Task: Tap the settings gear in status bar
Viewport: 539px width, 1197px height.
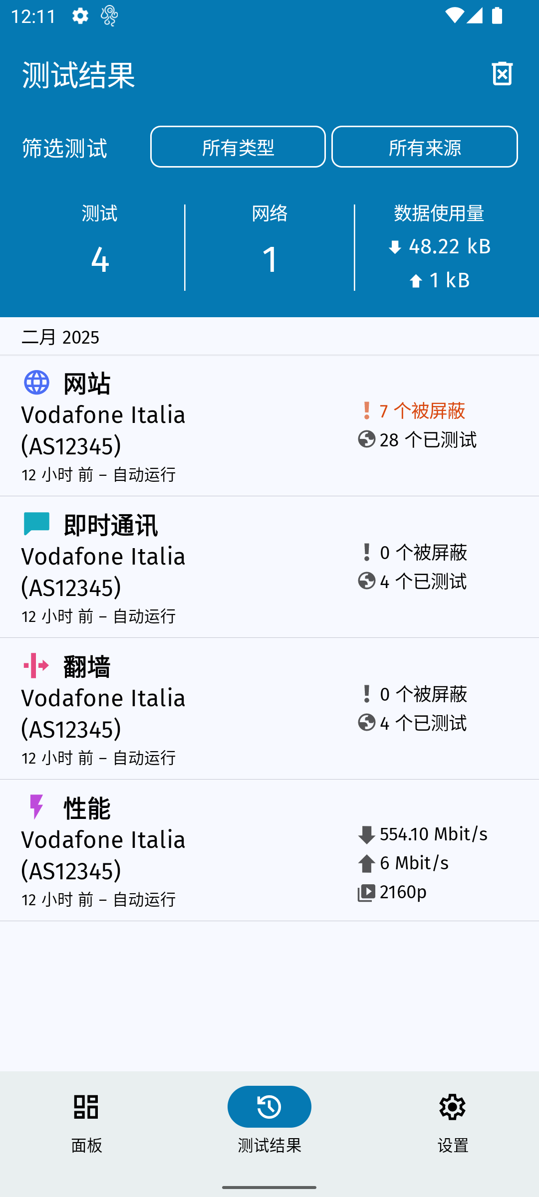Action: pos(80,16)
